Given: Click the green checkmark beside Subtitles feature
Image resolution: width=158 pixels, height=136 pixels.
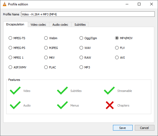Looking at the screenshot, I should click(x=62, y=91).
